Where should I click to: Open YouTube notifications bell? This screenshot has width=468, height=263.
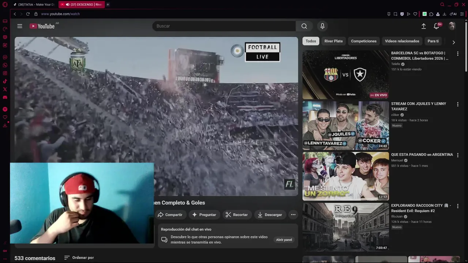(437, 26)
